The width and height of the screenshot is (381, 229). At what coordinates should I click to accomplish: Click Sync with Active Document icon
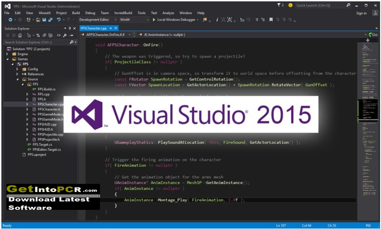pos(38,35)
